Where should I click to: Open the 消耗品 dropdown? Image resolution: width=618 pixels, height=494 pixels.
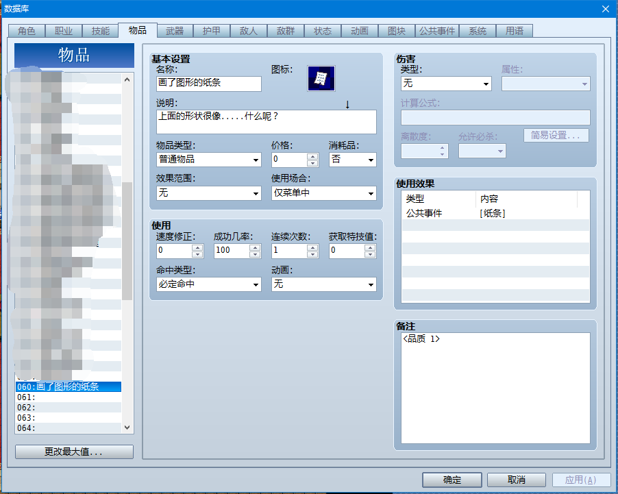353,160
